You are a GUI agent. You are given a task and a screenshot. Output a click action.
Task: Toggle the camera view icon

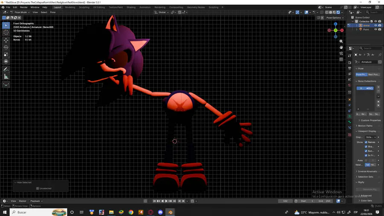point(341,53)
